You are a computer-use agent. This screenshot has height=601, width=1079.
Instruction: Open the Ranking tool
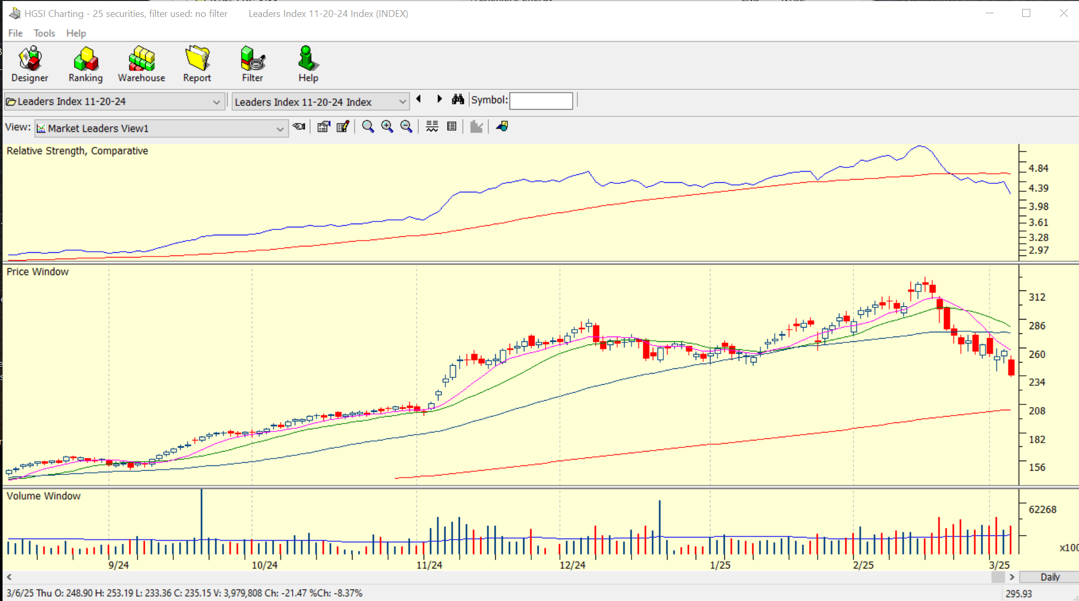point(85,64)
